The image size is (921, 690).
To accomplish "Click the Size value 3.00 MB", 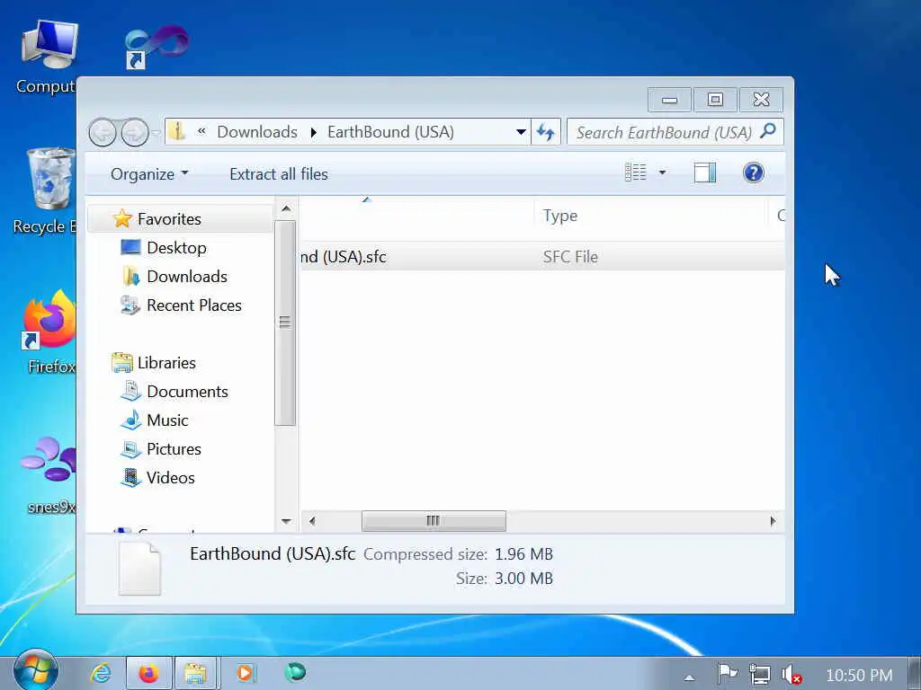I will [523, 579].
